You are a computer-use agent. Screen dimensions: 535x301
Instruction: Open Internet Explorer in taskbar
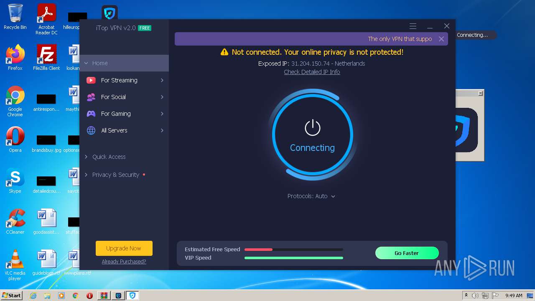33,296
